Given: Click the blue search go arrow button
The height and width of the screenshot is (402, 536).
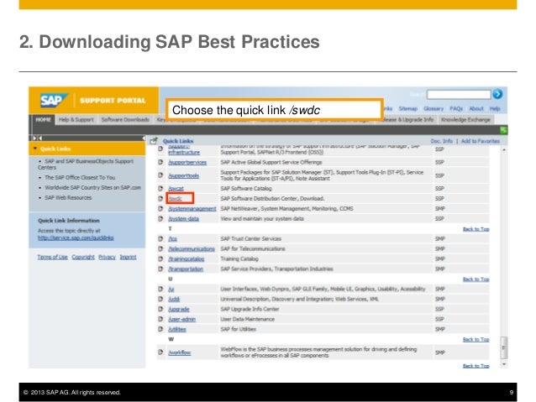Looking at the screenshot, I should tap(497, 94).
